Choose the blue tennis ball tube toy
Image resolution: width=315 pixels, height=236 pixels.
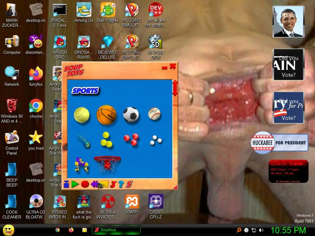pyautogui.click(x=84, y=141)
